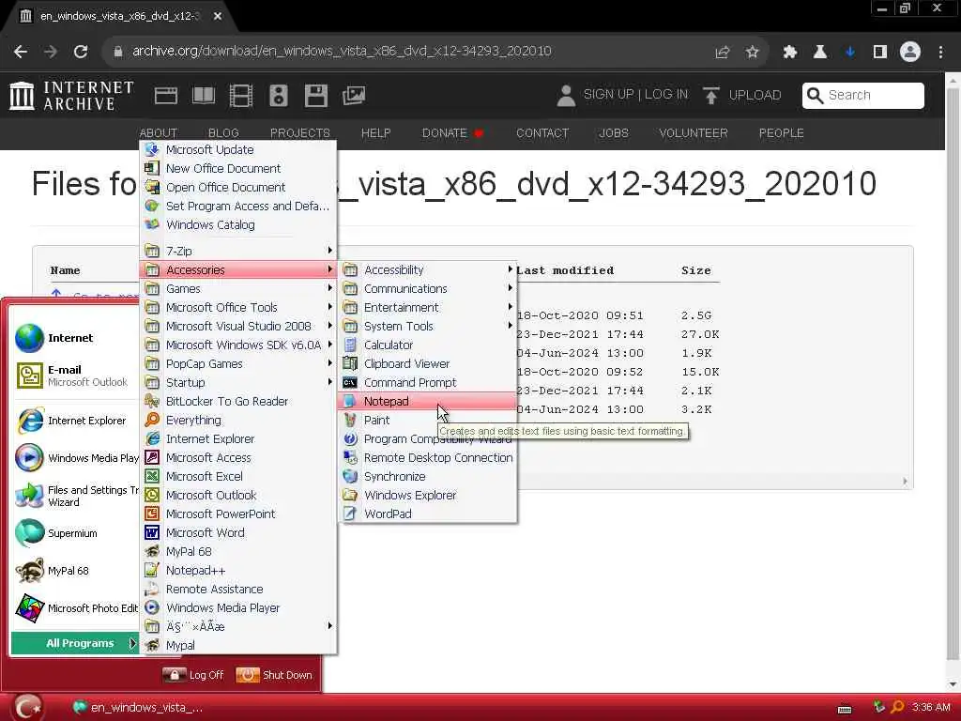Click the Internet Archive search field
Viewport: 961px width, 721px height.
[x=863, y=96]
